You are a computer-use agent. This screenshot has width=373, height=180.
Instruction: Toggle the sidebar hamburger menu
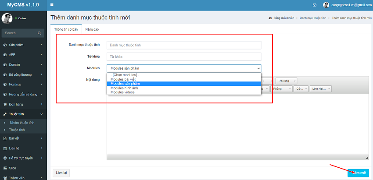[52, 5]
